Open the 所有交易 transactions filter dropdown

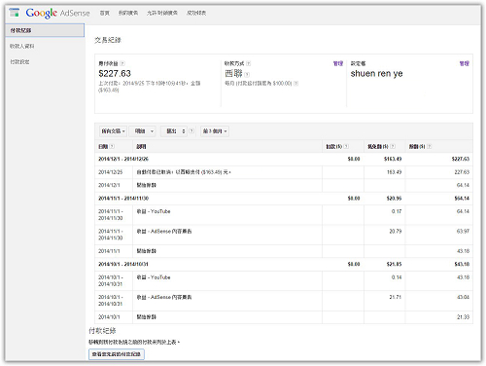[x=113, y=131]
